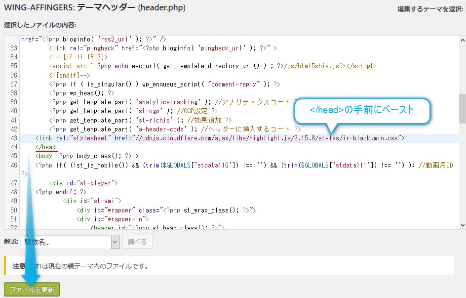Place cursor on the highlight.js stylesheet link line
The height and width of the screenshot is (298, 466).
point(220,138)
